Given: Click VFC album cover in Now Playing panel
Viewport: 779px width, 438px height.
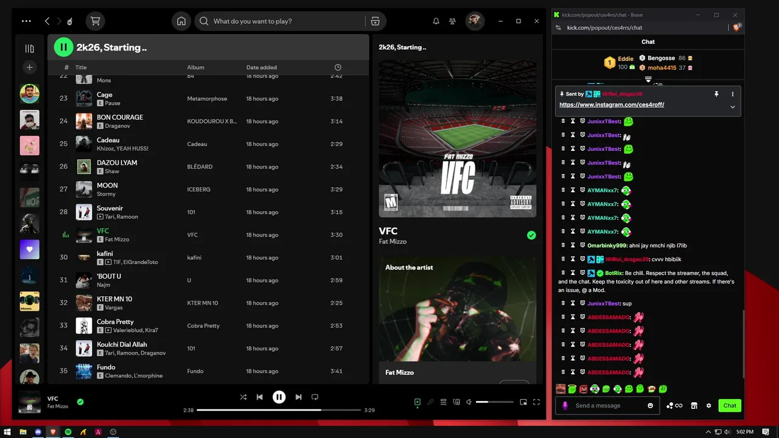Looking at the screenshot, I should point(458,138).
